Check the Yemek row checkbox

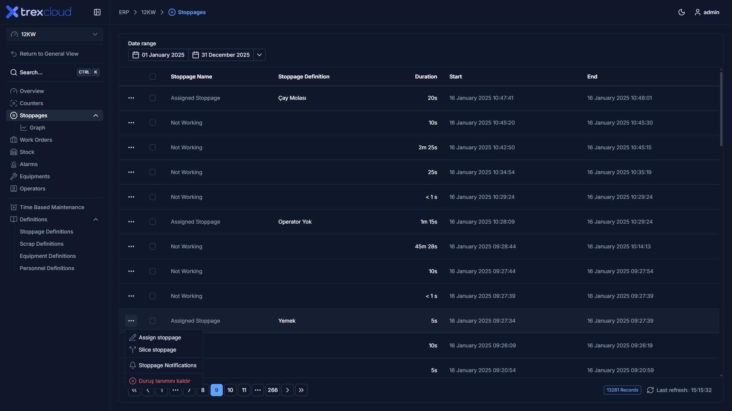point(153,321)
